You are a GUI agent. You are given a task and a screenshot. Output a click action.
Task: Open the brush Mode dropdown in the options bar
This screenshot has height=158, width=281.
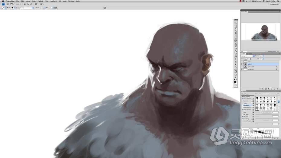[27, 8]
